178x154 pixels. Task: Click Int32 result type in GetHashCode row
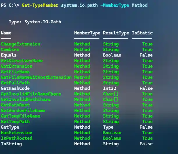[110, 88]
